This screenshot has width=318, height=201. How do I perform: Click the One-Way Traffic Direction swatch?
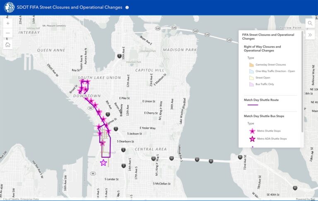point(251,71)
